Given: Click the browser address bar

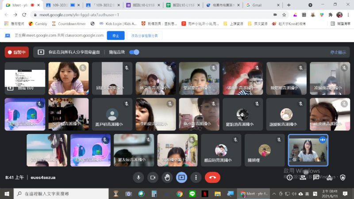Looking at the screenshot, I should [133, 15].
